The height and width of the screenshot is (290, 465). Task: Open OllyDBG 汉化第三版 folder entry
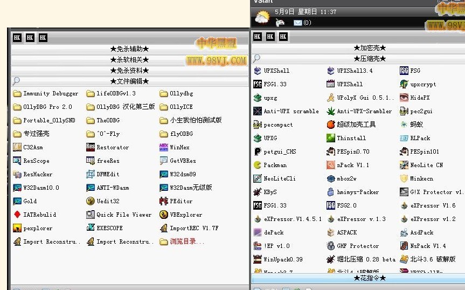[x=126, y=107]
